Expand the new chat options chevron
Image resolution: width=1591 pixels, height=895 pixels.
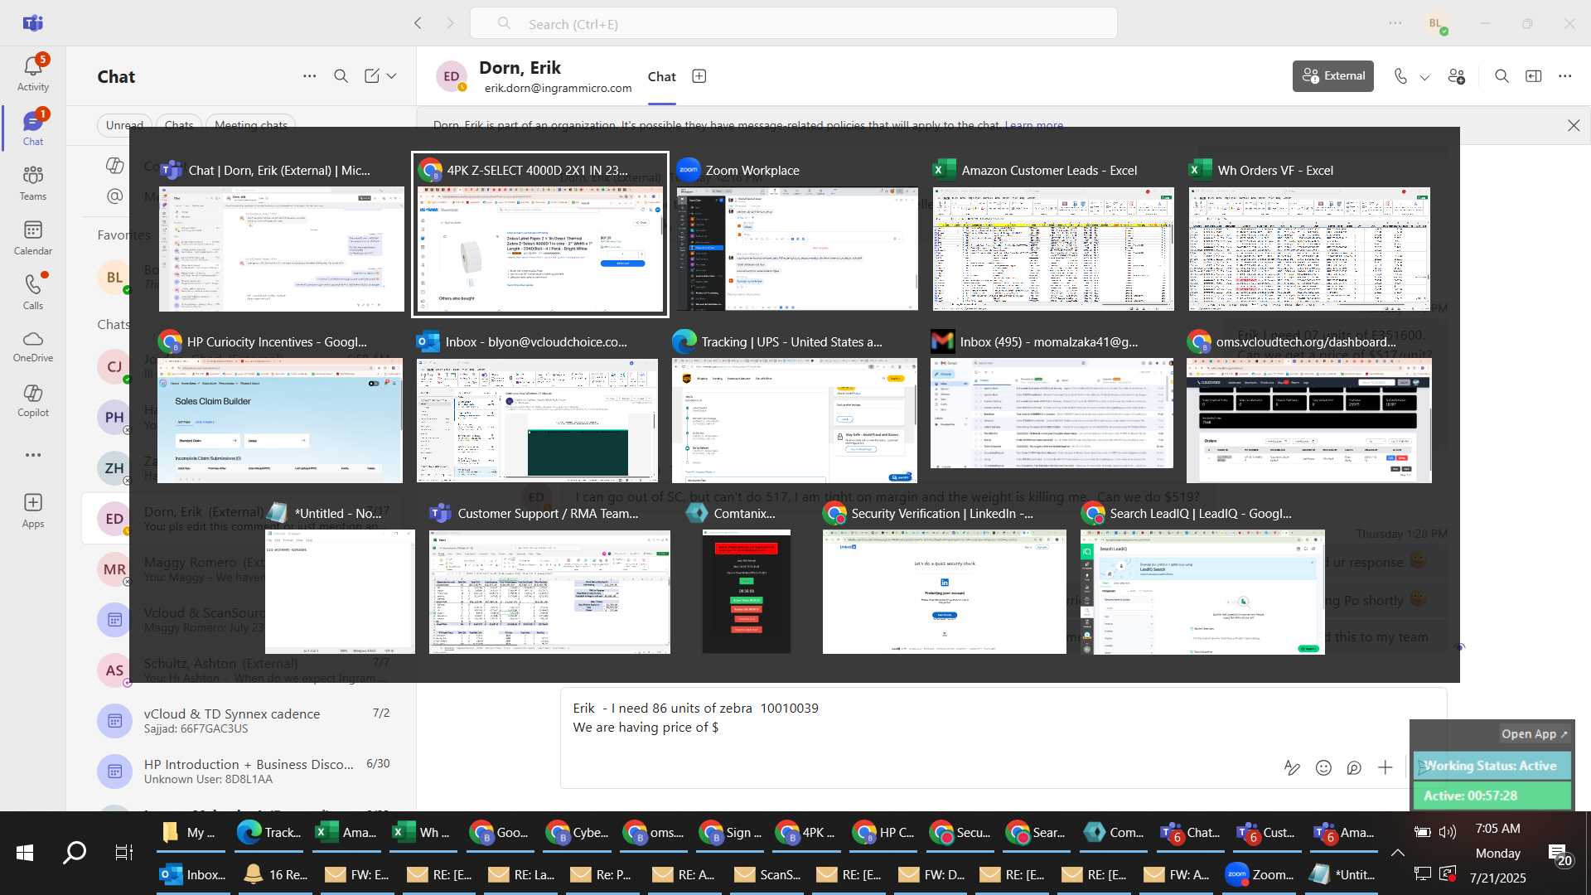click(392, 76)
